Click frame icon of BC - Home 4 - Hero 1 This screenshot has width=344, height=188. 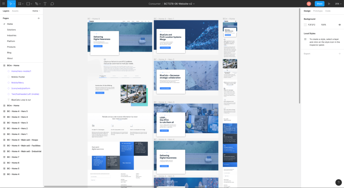(4, 134)
